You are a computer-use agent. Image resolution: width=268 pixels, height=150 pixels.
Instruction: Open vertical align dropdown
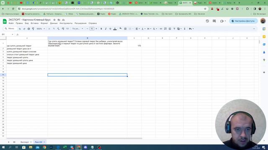tap(143, 29)
